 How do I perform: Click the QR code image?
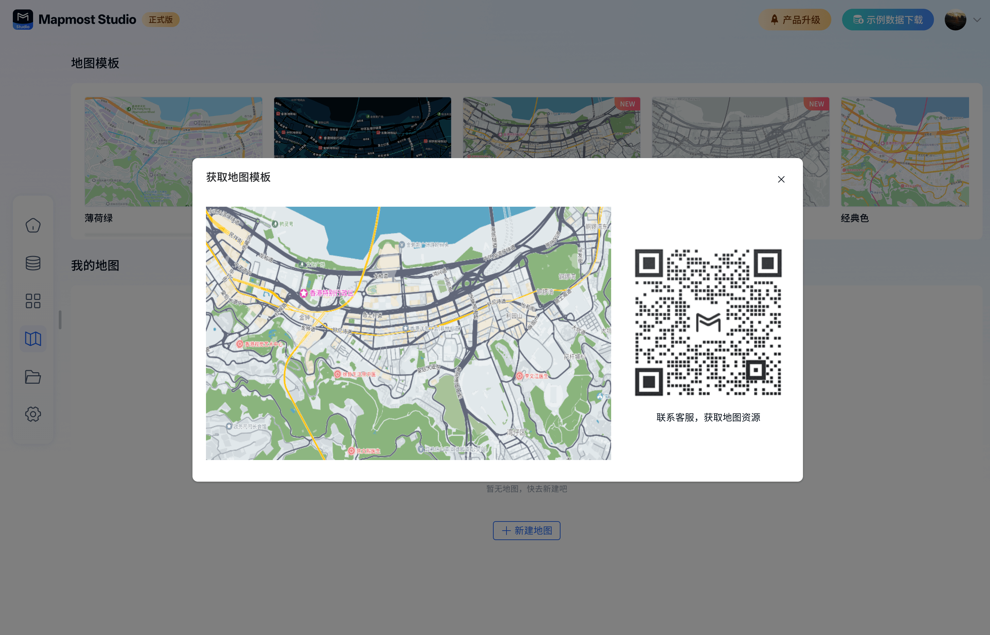coord(708,323)
